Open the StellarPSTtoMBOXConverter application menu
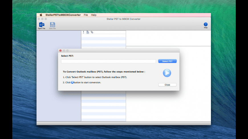The height and width of the screenshot is (139, 248). 63,15
